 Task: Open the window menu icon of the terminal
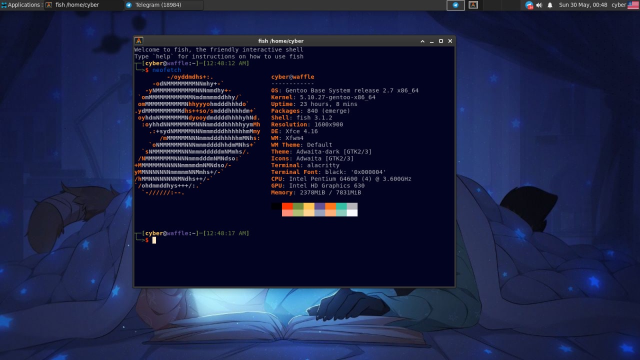(x=139, y=41)
